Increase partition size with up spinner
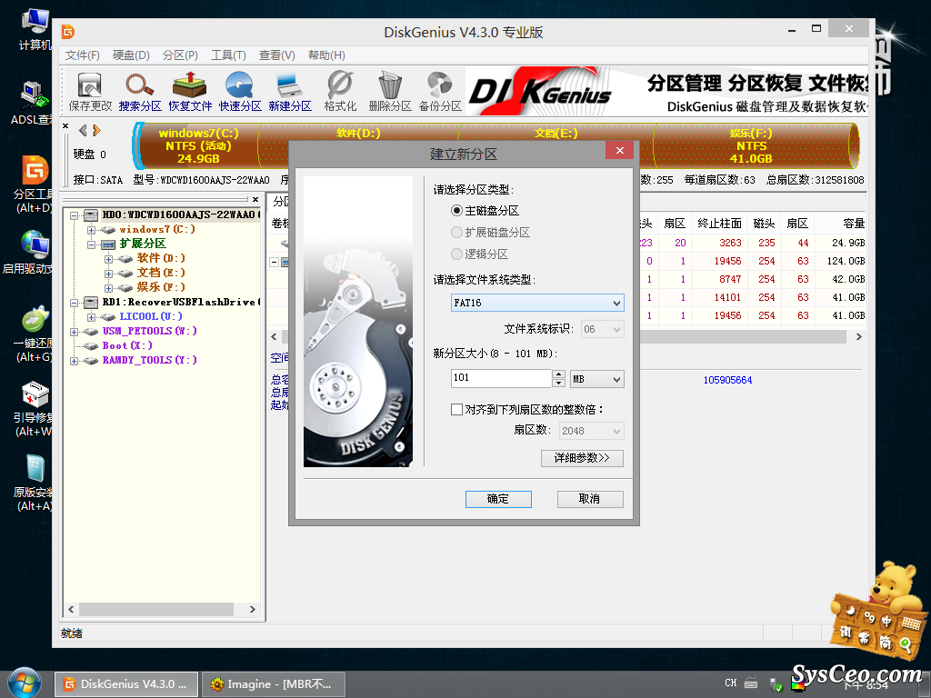This screenshot has height=698, width=931. coord(558,374)
